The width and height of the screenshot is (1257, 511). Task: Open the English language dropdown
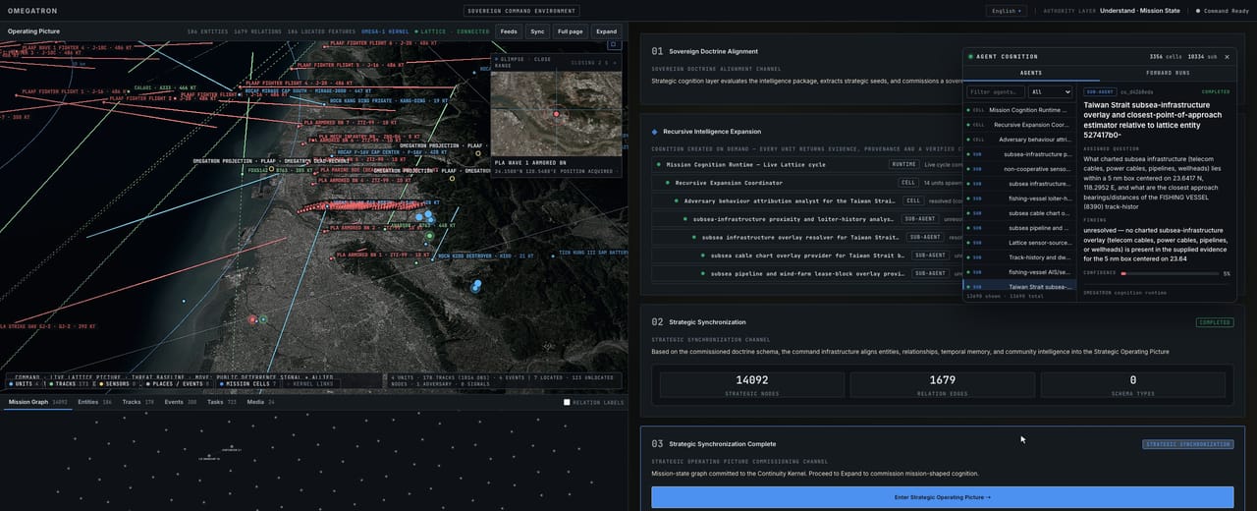pyautogui.click(x=1006, y=11)
